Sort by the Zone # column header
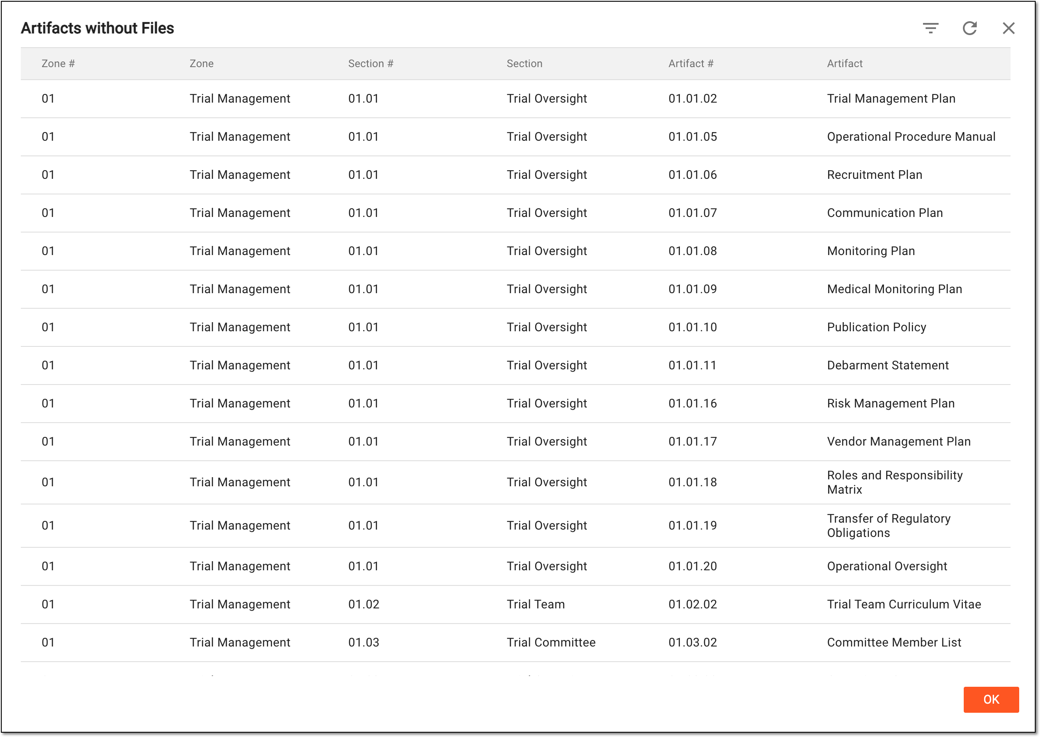 tap(58, 64)
